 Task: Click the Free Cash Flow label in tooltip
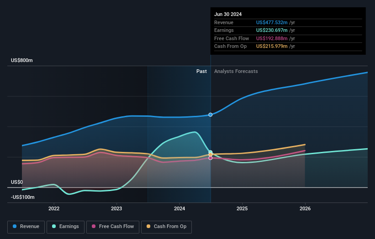point(232,38)
